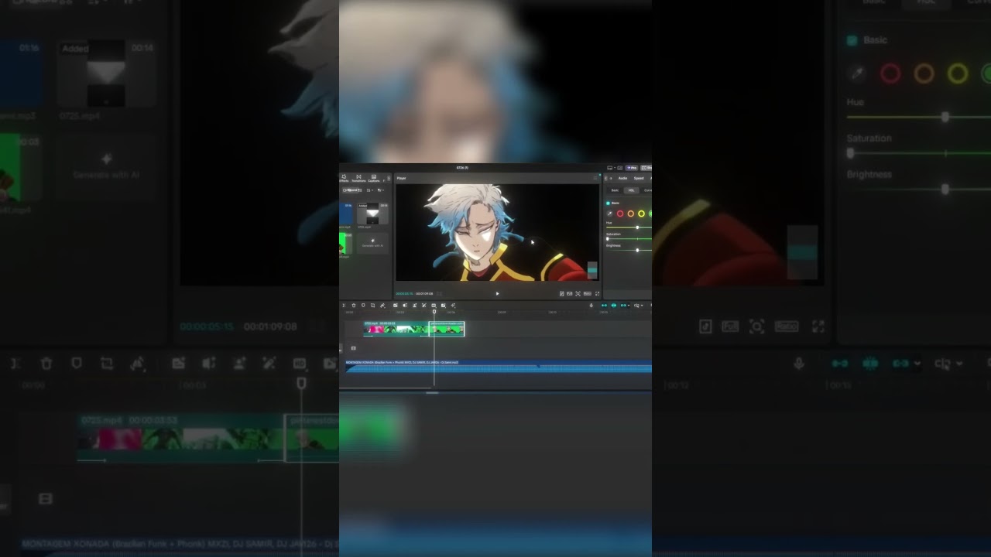Adjust the Brightness slider
991x557 pixels.
pyautogui.click(x=629, y=250)
